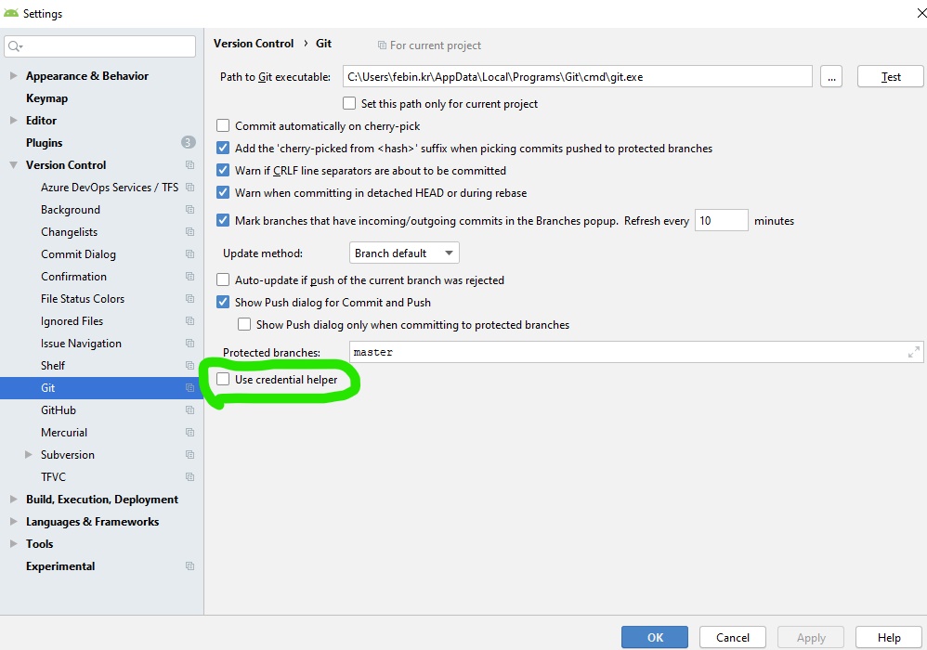Click the project icon beside Azure DevOps Services / TFS
This screenshot has width=927, height=650.
(x=189, y=188)
